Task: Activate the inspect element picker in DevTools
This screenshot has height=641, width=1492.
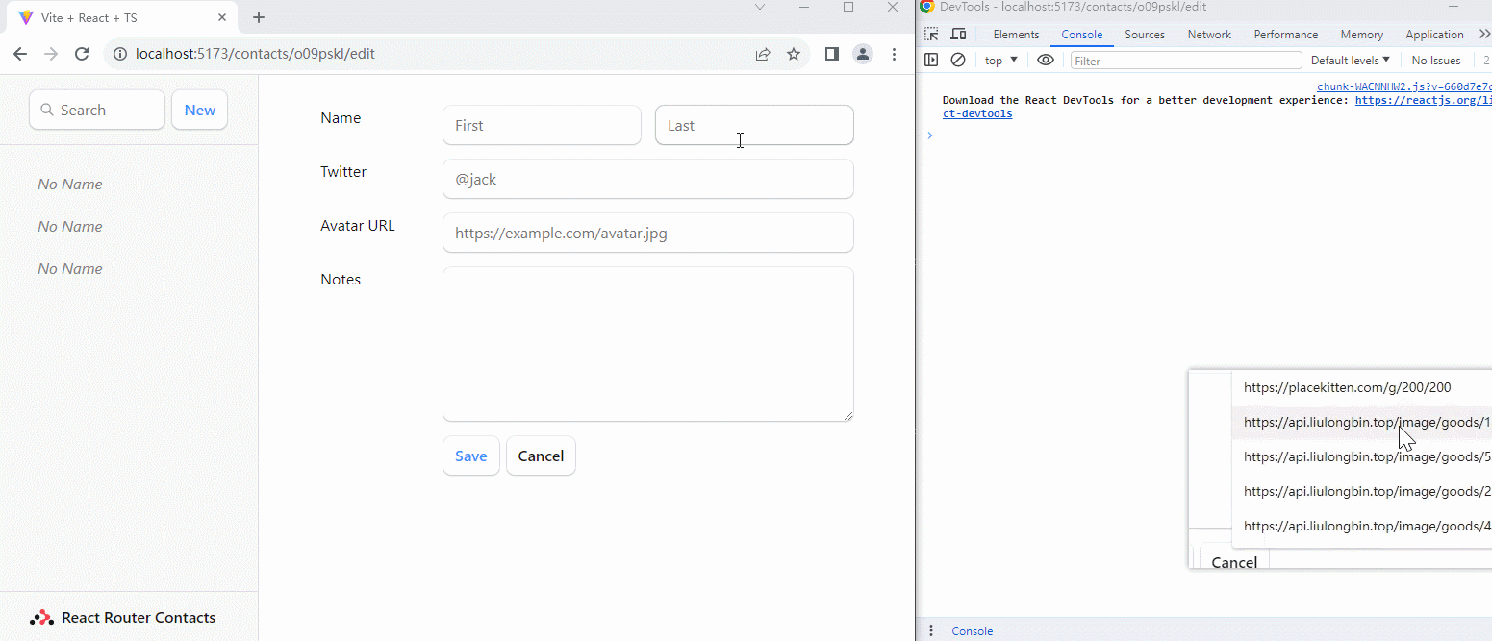Action: coord(931,35)
